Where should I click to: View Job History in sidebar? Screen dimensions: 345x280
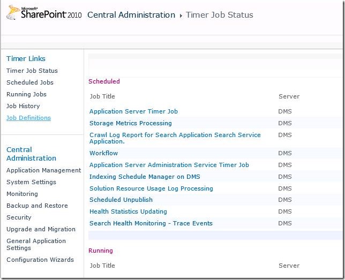23,106
